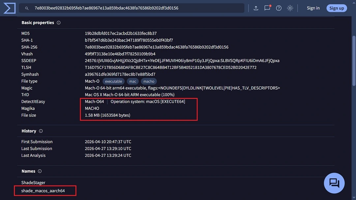Image resolution: width=356 pixels, height=200 pixels.
Task: Open the support chat bubble
Action: coord(334,183)
